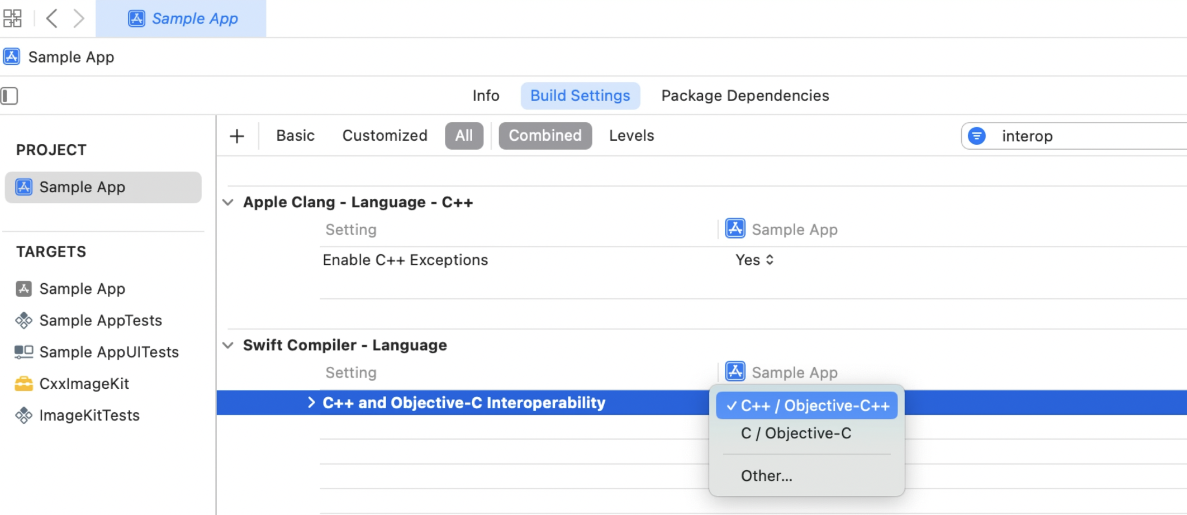Click the Sample App tab icon
The image size is (1187, 515).
tap(136, 18)
